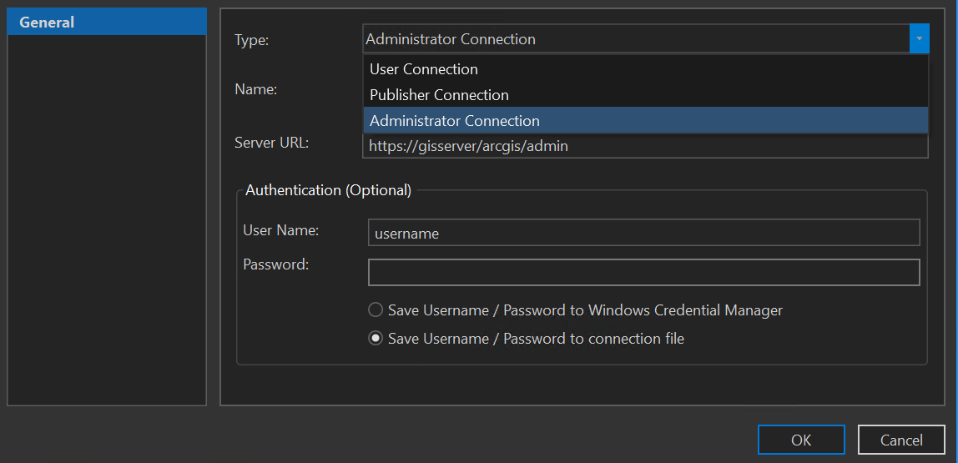
Task: Click the Type field label
Action: point(251,40)
